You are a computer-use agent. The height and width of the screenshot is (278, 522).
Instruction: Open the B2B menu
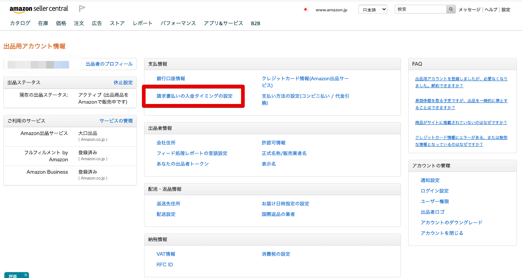tap(255, 23)
